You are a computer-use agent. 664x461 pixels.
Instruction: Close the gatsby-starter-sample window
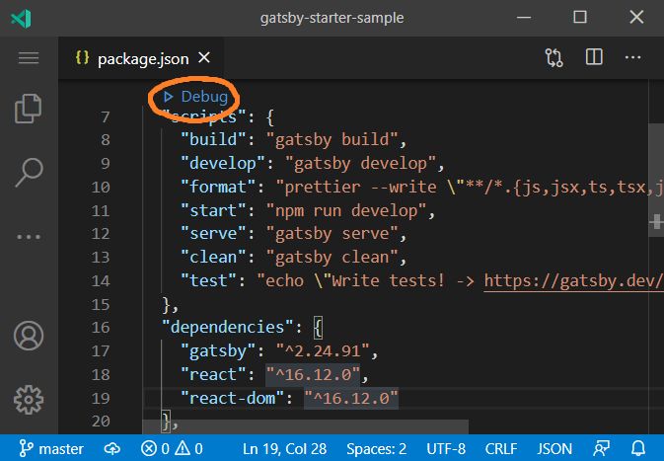coord(636,18)
